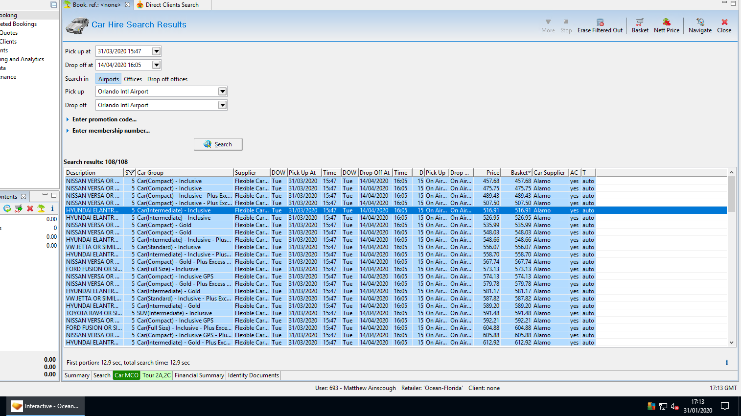Screen dimensions: 741x416
Task: Select Offices search-in option
Action: click(133, 79)
